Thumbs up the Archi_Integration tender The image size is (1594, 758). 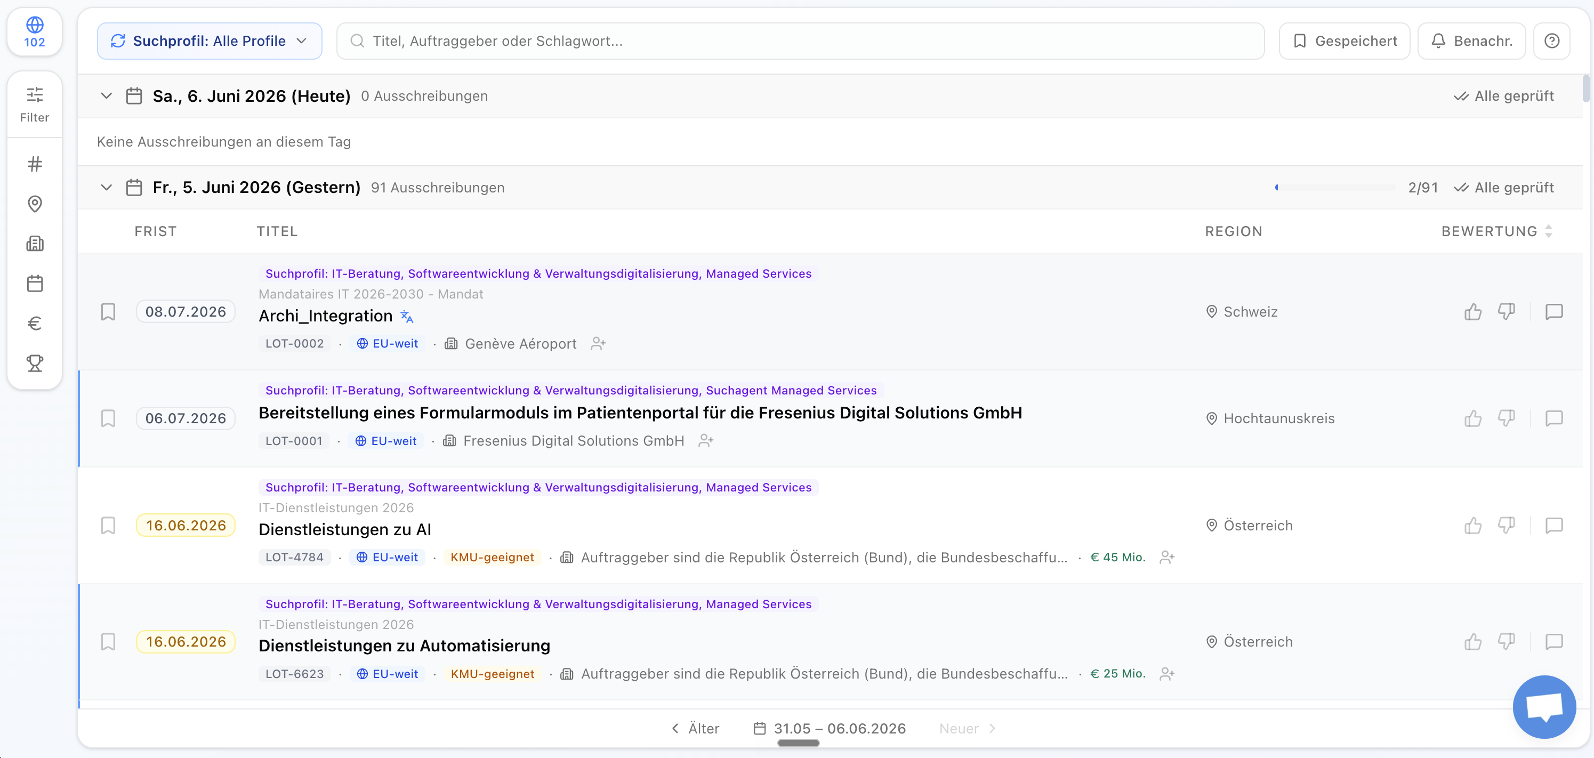(x=1472, y=311)
